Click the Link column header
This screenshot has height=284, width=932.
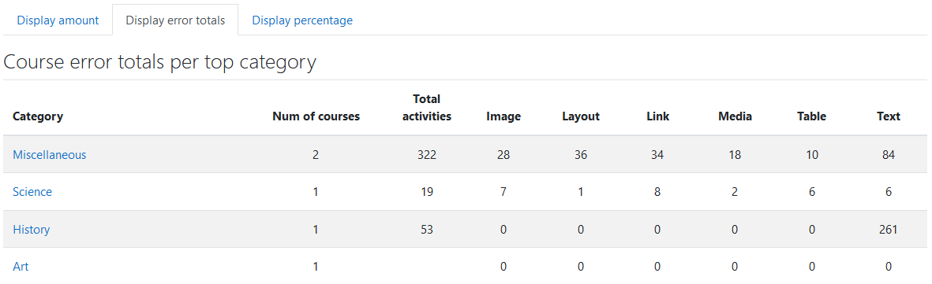pyautogui.click(x=657, y=116)
